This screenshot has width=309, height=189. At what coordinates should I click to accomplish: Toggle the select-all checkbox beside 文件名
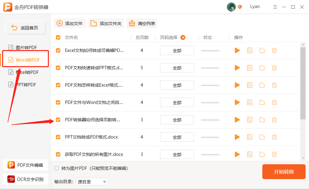(58, 37)
